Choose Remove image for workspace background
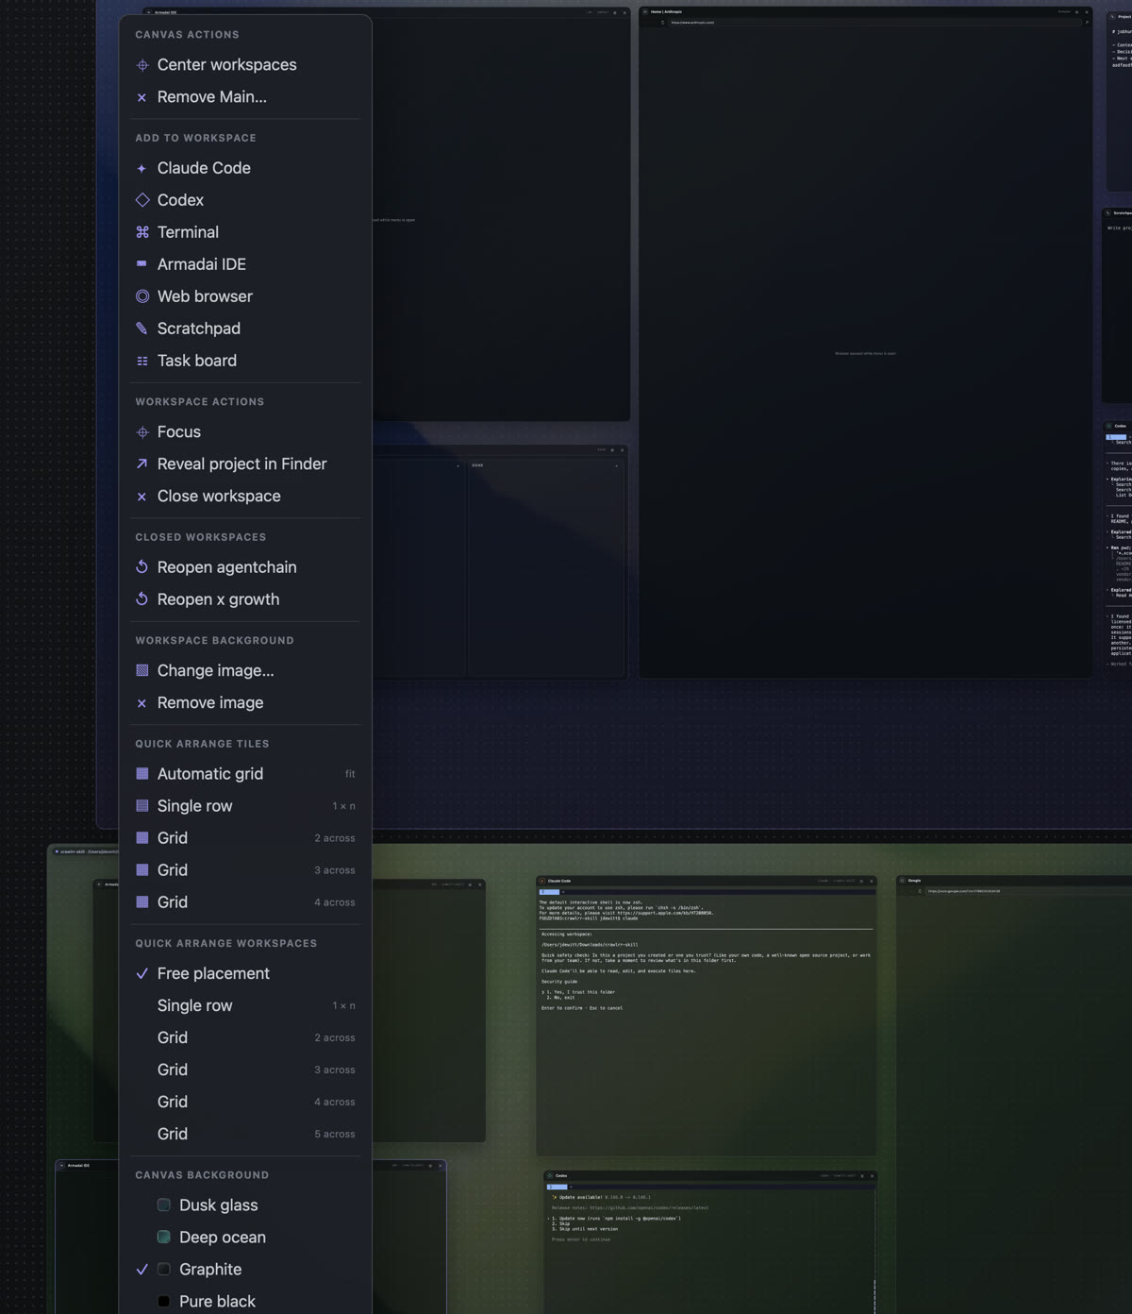The width and height of the screenshot is (1132, 1314). tap(245, 702)
